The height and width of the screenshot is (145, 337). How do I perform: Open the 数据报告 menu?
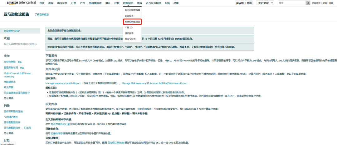128,3
